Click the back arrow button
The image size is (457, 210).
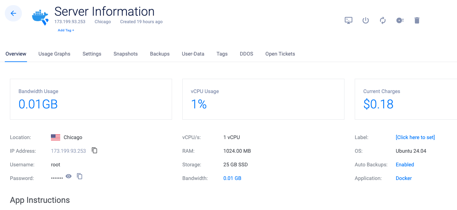coord(13,13)
